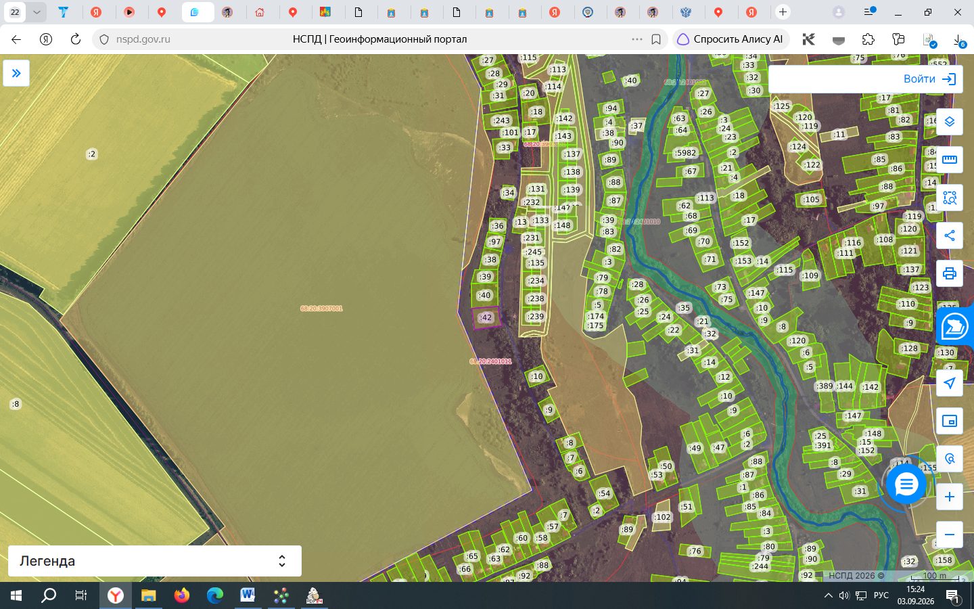
Task: Select the search-by-area tool
Action: [x=950, y=198]
